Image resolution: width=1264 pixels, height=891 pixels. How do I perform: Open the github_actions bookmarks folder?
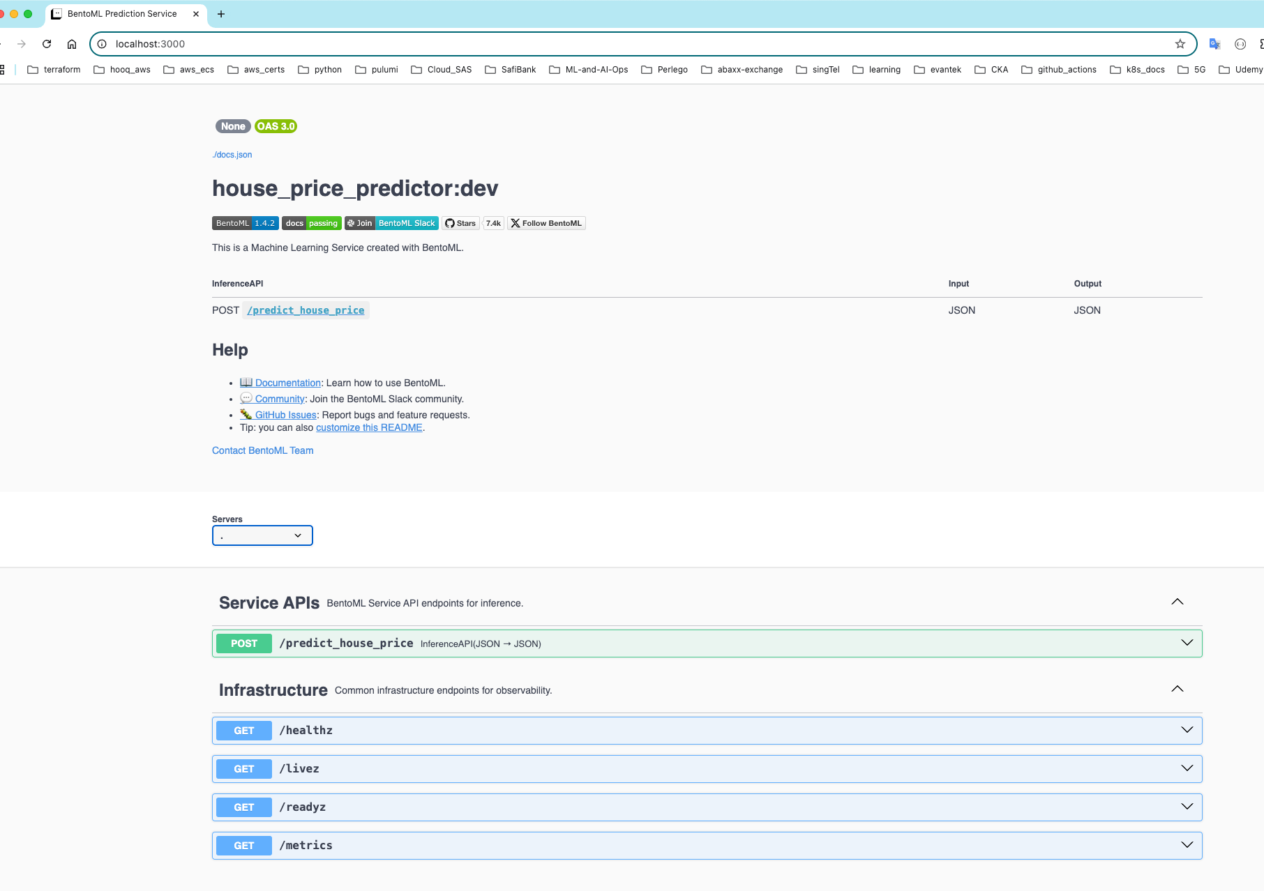point(1059,70)
